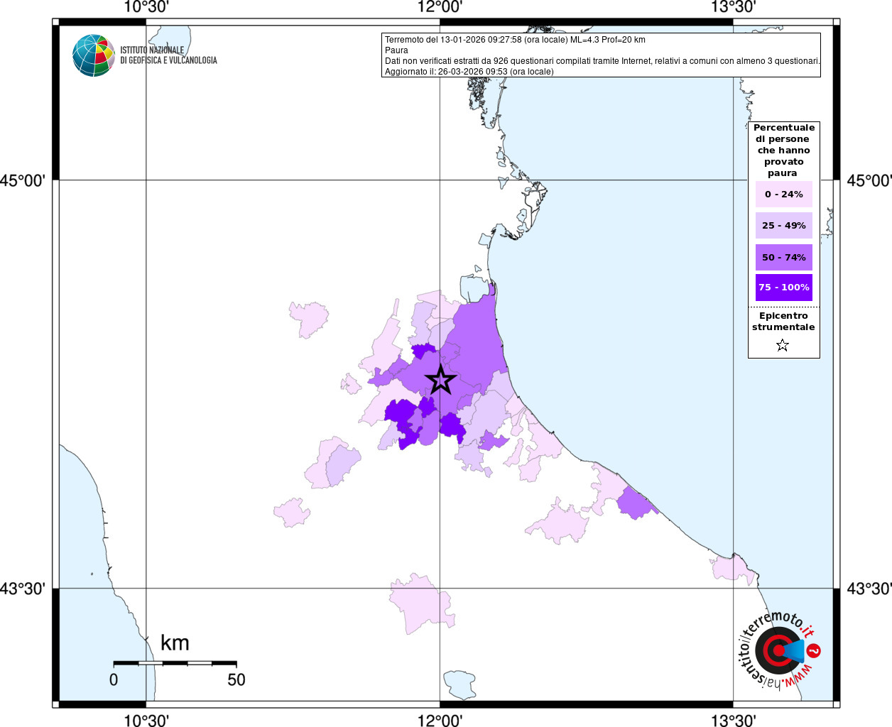This screenshot has height=727, width=892.
Task: Select the 50 - 74% legend swatch
Action: [x=783, y=257]
